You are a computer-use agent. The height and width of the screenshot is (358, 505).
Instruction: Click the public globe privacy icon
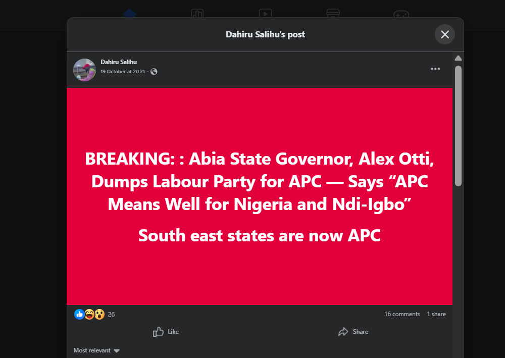click(154, 72)
